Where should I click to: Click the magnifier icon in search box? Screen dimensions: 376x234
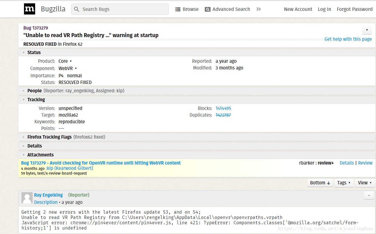pyautogui.click(x=77, y=9)
